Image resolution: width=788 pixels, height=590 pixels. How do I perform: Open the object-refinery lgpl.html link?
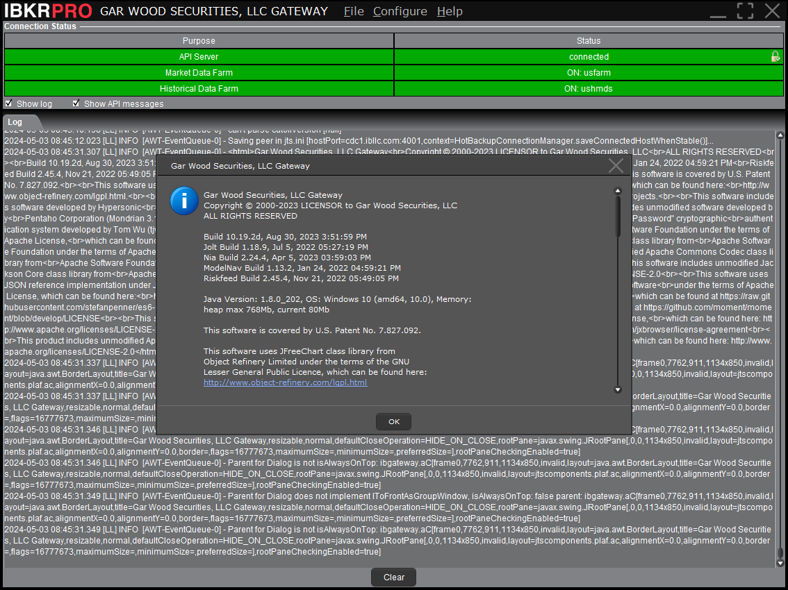point(285,382)
